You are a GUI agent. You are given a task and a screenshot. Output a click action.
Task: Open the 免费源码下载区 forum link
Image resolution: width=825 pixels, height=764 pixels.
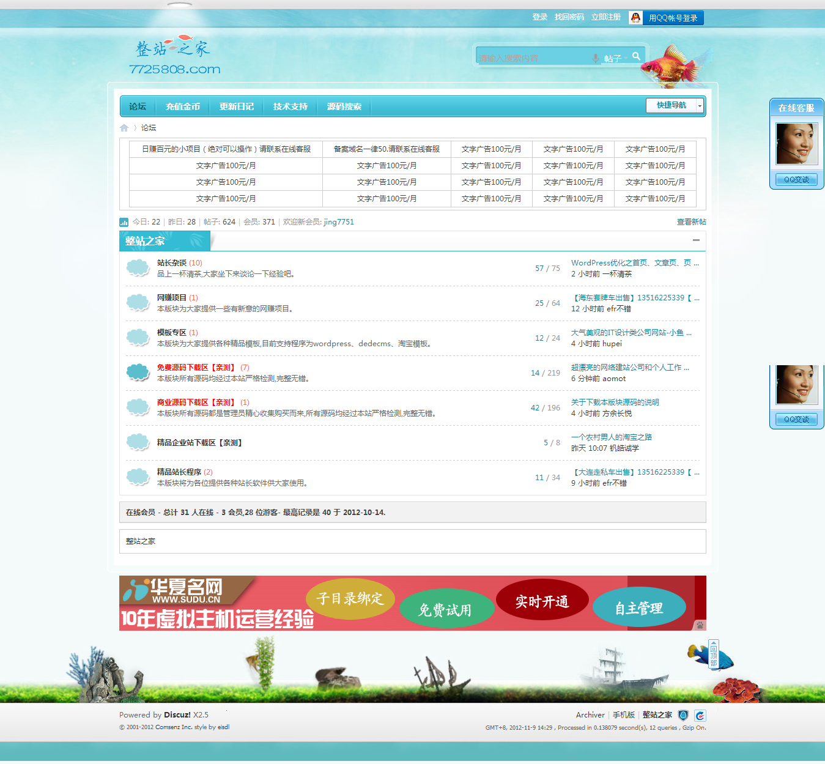pyautogui.click(x=196, y=368)
